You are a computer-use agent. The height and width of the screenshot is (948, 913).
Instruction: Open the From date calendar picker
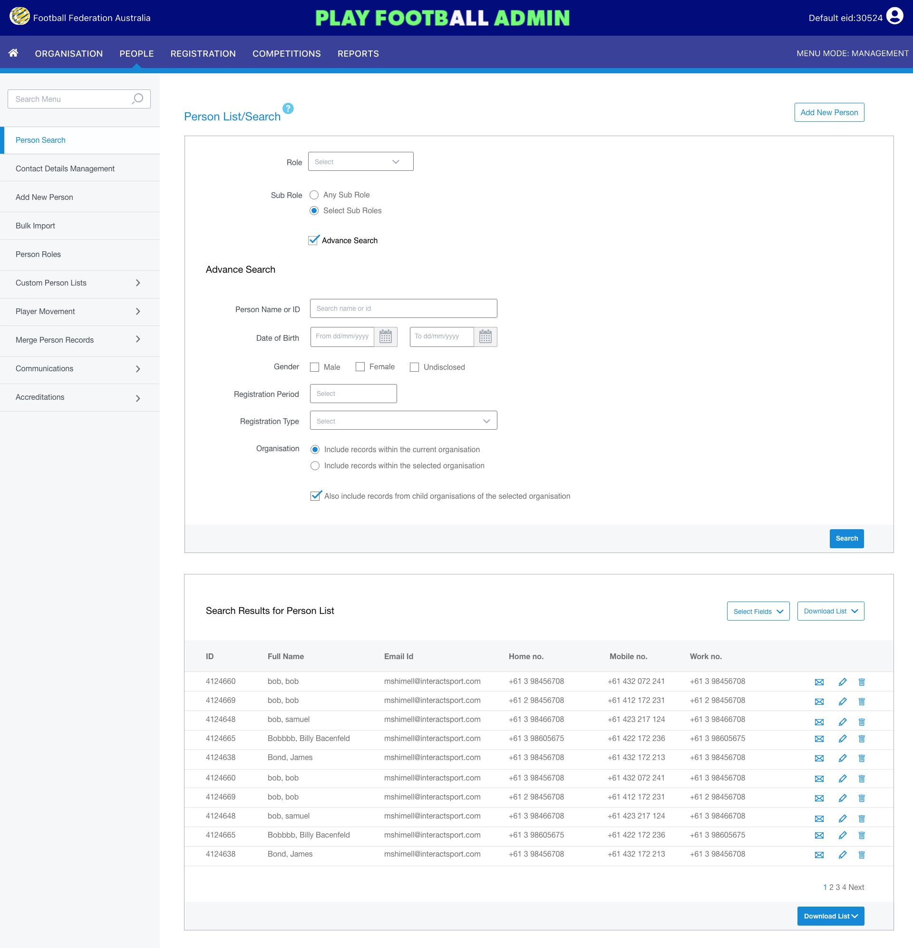pos(385,336)
